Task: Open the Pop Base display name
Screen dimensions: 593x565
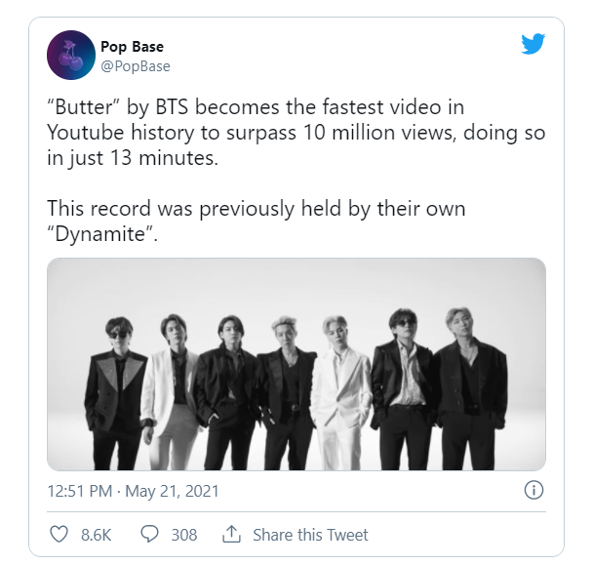Action: point(135,47)
